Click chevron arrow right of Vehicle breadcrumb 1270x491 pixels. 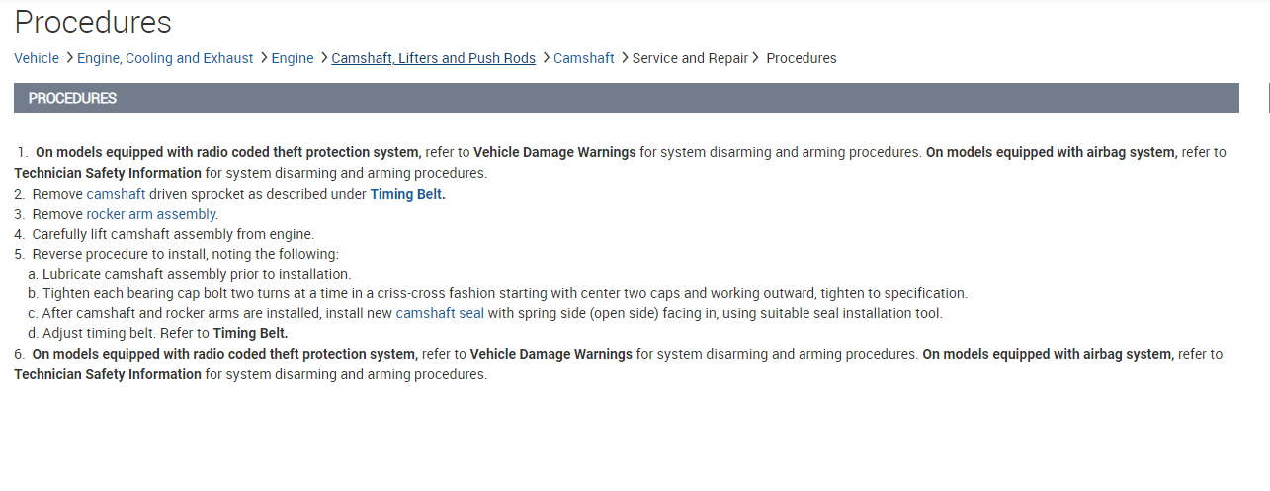coord(69,58)
